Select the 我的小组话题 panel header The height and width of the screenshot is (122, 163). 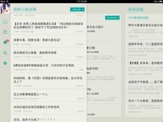point(25,9)
